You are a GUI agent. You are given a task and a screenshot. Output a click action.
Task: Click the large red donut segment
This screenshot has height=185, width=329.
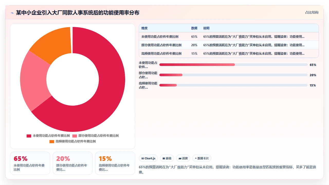(x=108, y=98)
